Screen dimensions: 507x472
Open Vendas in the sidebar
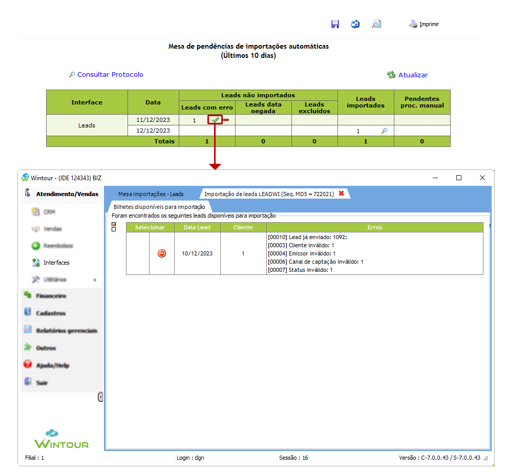click(x=52, y=229)
